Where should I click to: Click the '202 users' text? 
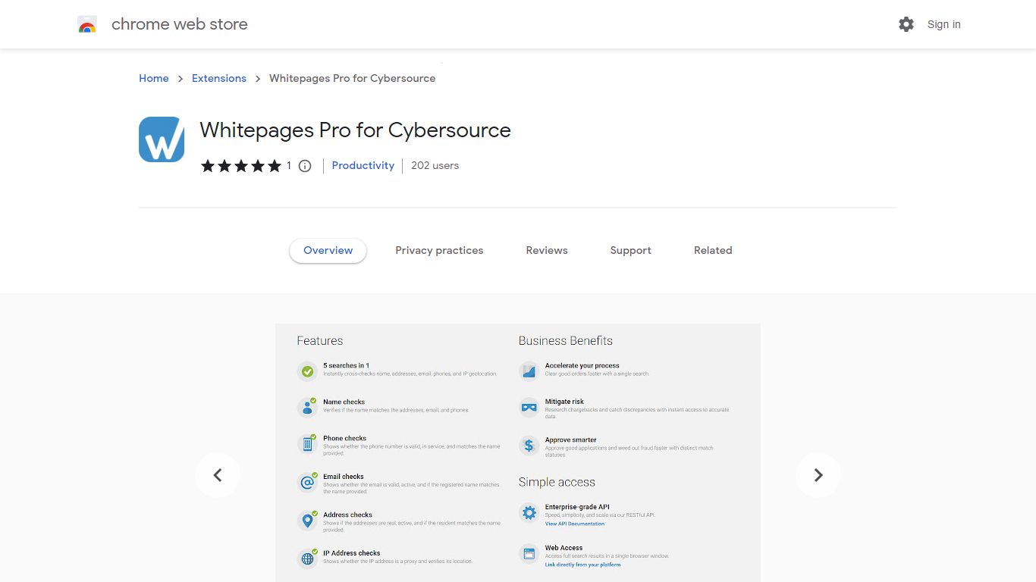coord(435,165)
